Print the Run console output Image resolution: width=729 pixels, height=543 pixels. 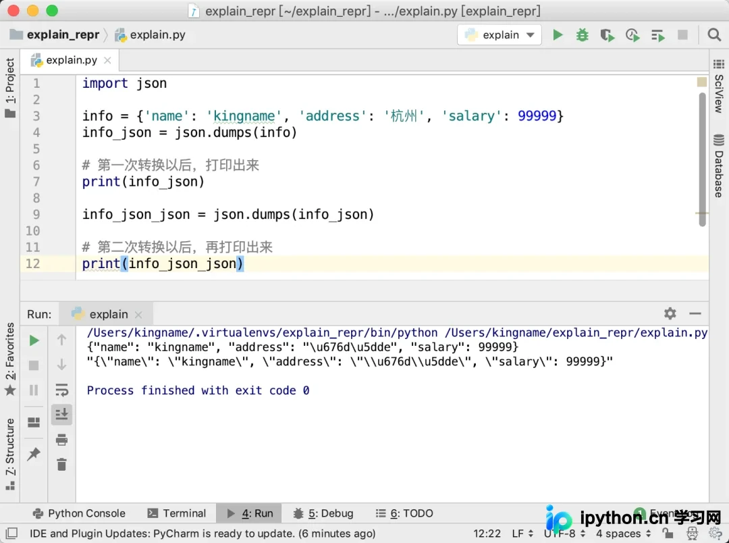point(61,439)
